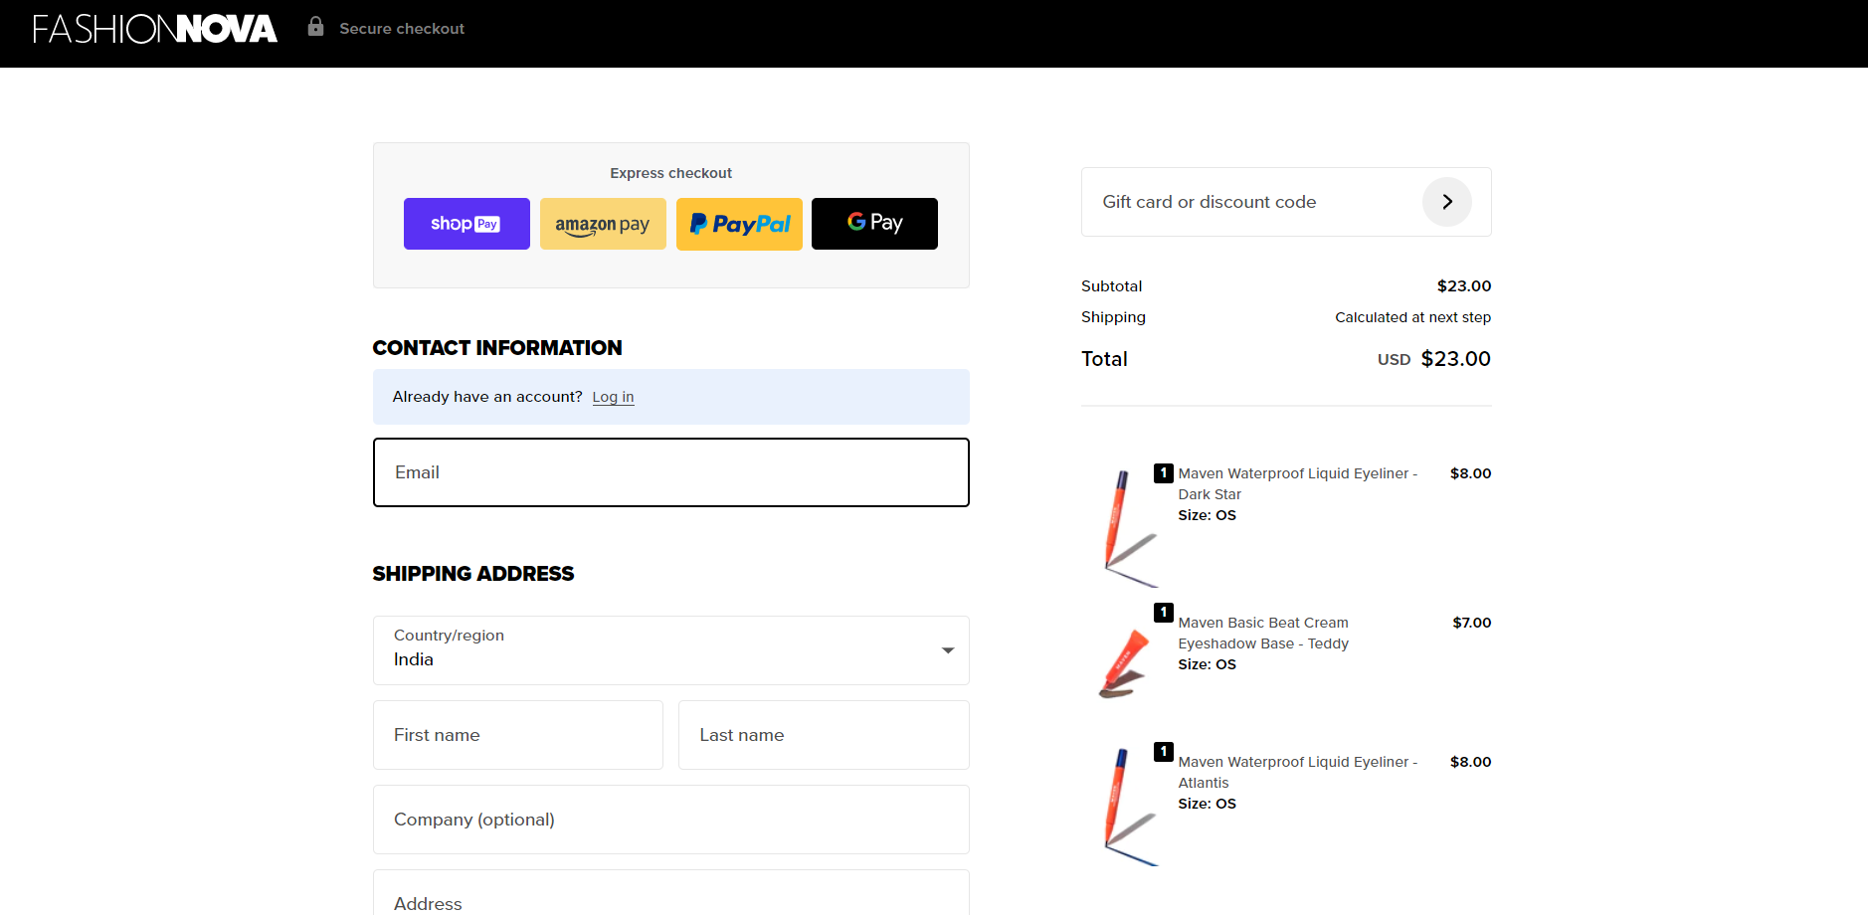
Task: Click the Teddy eyeshadow base thumbnail
Action: [1122, 659]
